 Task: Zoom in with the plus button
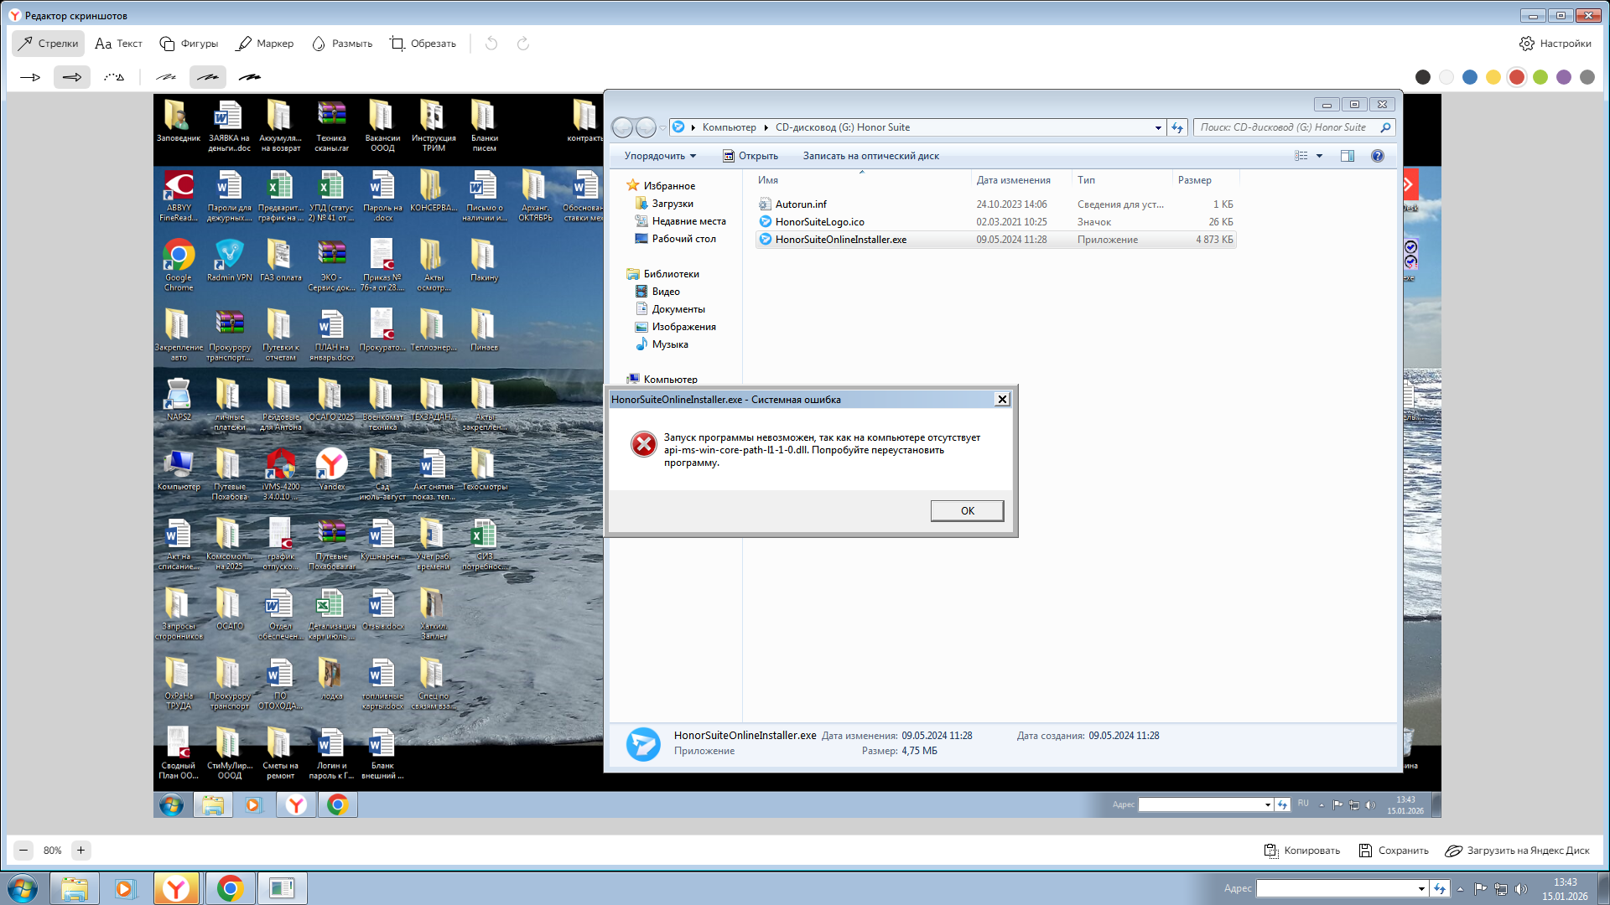[80, 850]
